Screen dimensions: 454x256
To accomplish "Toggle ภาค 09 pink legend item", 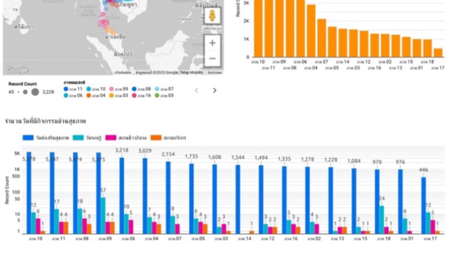I will 119,89.
